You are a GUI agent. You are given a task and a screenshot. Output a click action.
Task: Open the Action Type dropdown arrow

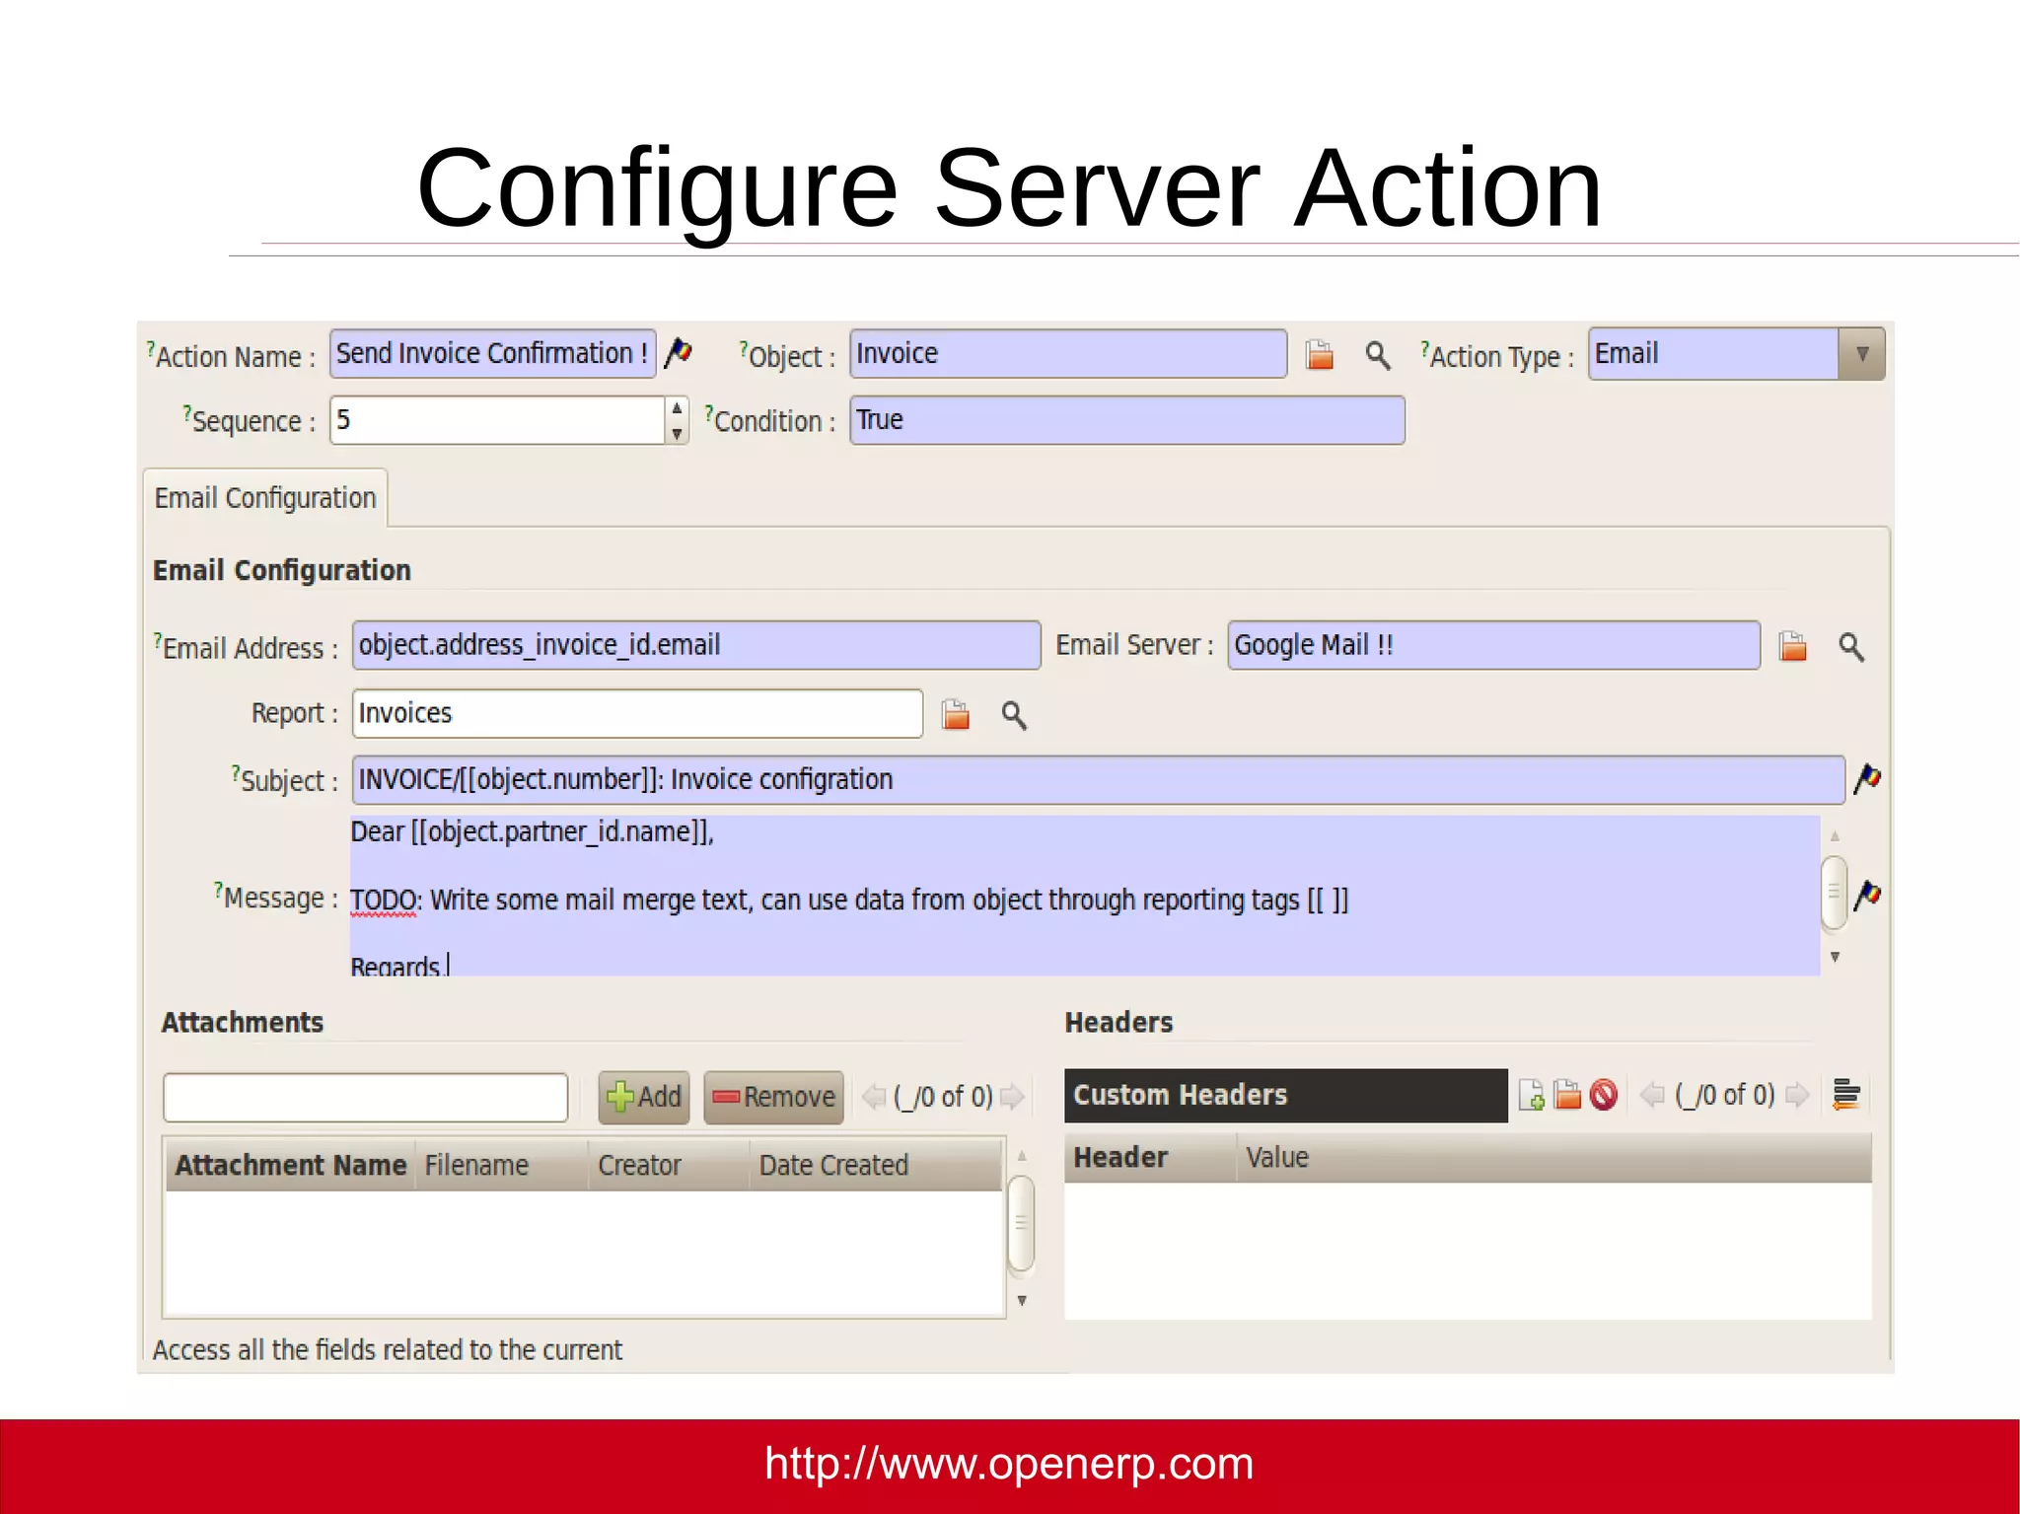point(1861,354)
